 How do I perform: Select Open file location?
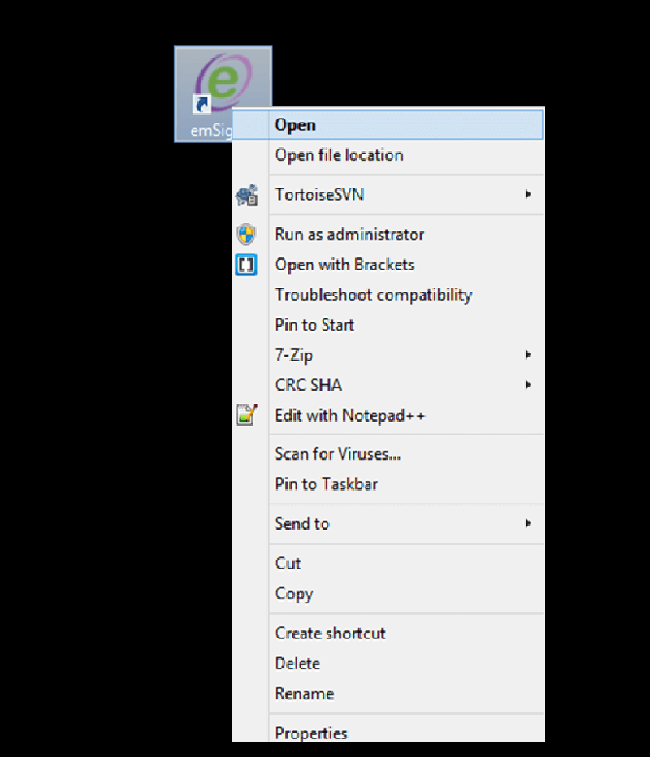pos(339,155)
